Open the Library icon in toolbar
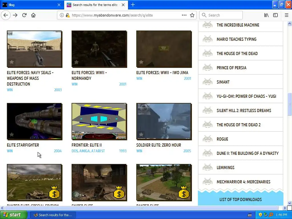Image resolution: width=292 pixels, height=219 pixels. point(266,15)
